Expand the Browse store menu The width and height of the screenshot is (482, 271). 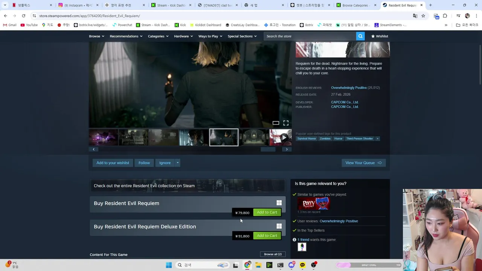(96, 36)
